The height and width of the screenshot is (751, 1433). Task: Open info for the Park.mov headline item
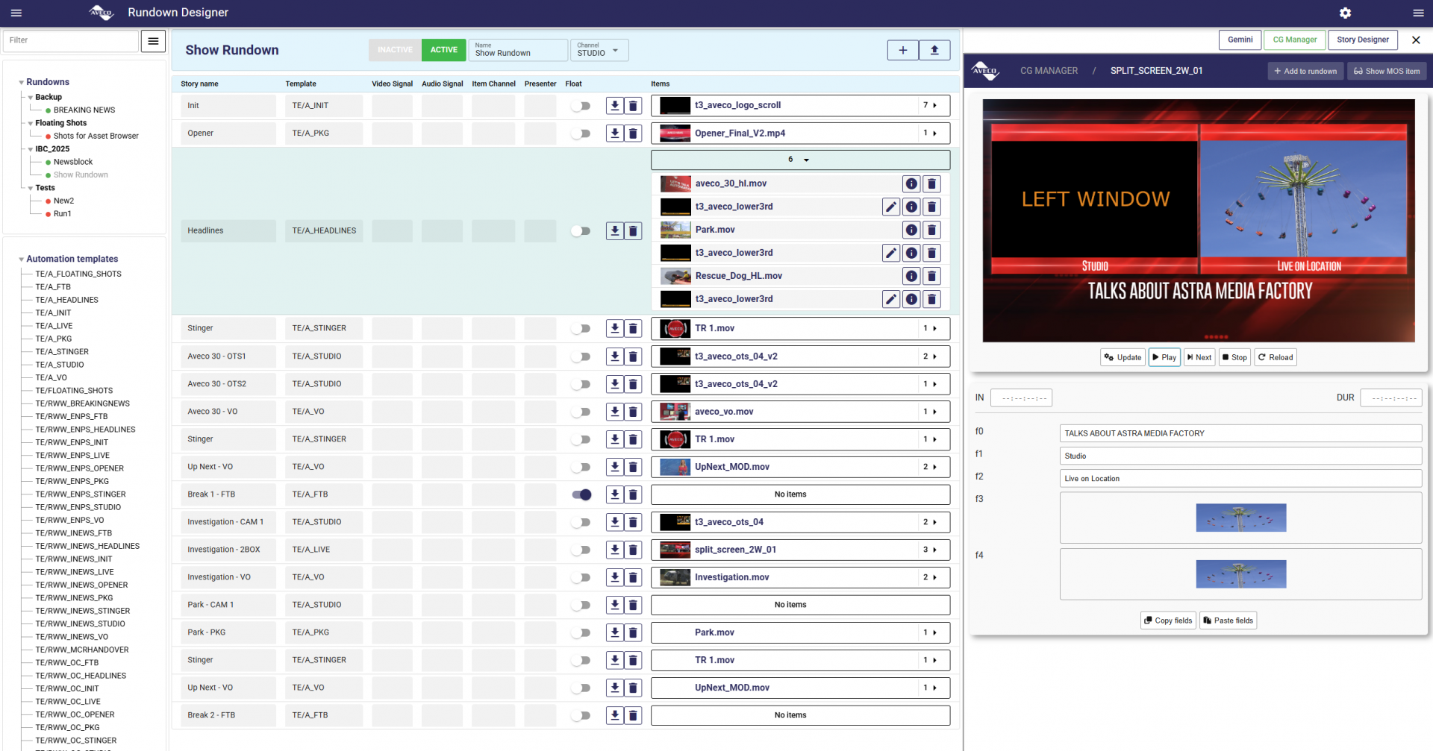tap(911, 230)
